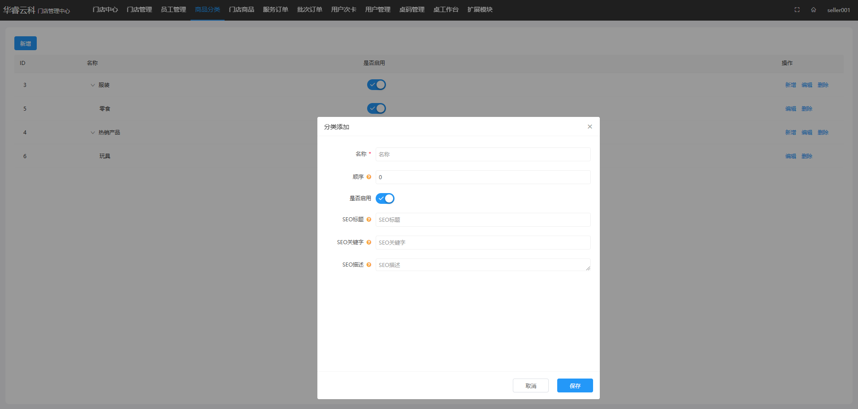Viewport: 858px width, 409px height.
Task: Switch to the 服务订单 tab
Action: click(275, 9)
